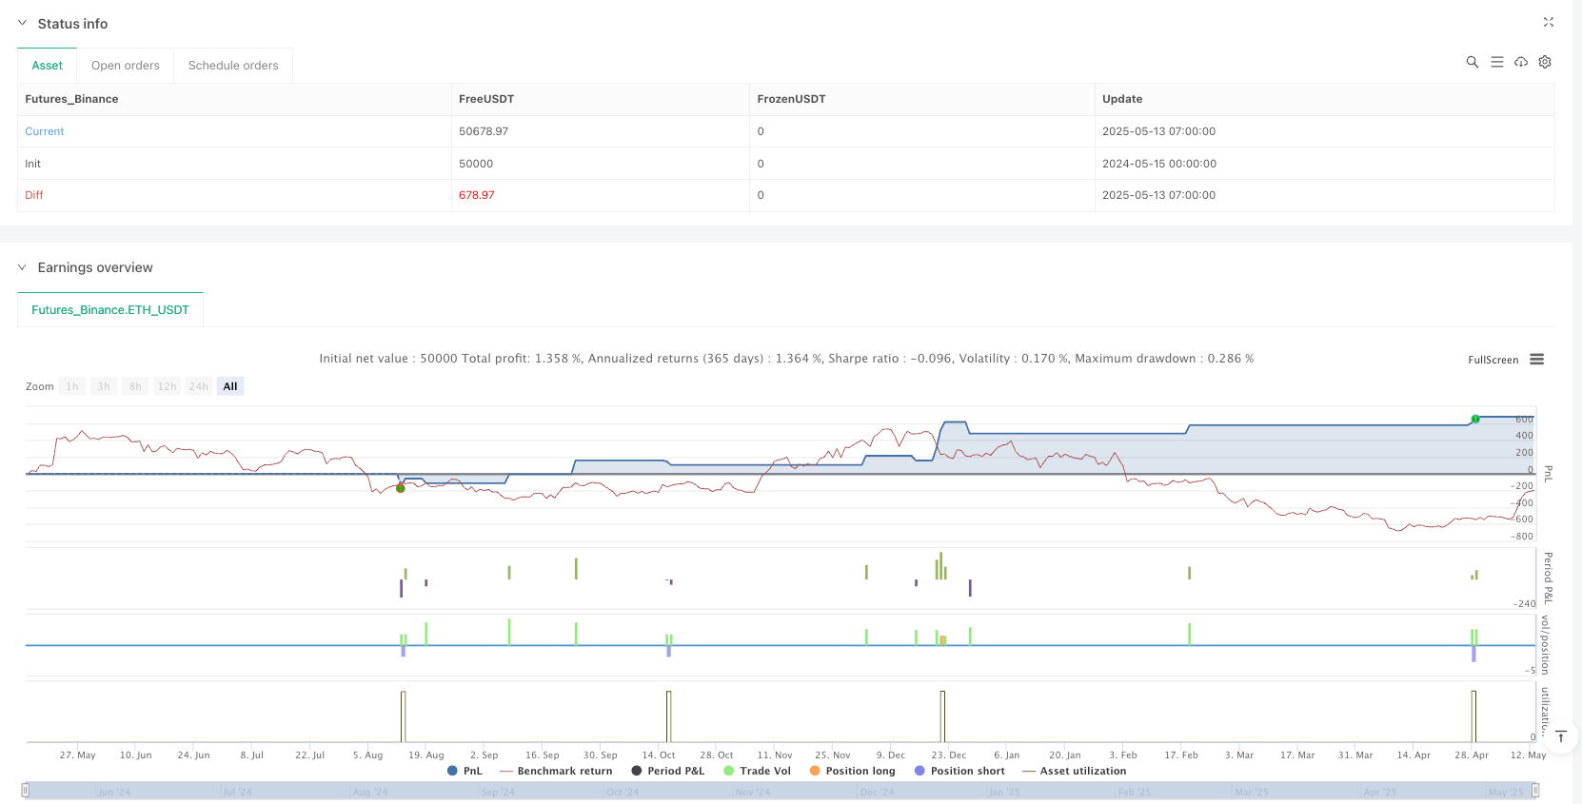Hide the Trade Vol series via legend
This screenshot has height=804, width=1582.
757,771
